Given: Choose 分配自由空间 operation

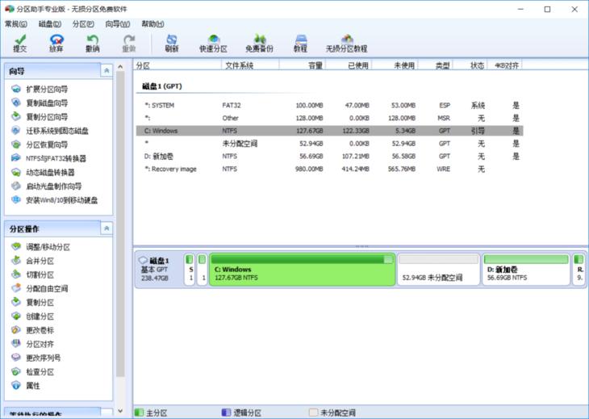Looking at the screenshot, I should (40, 288).
